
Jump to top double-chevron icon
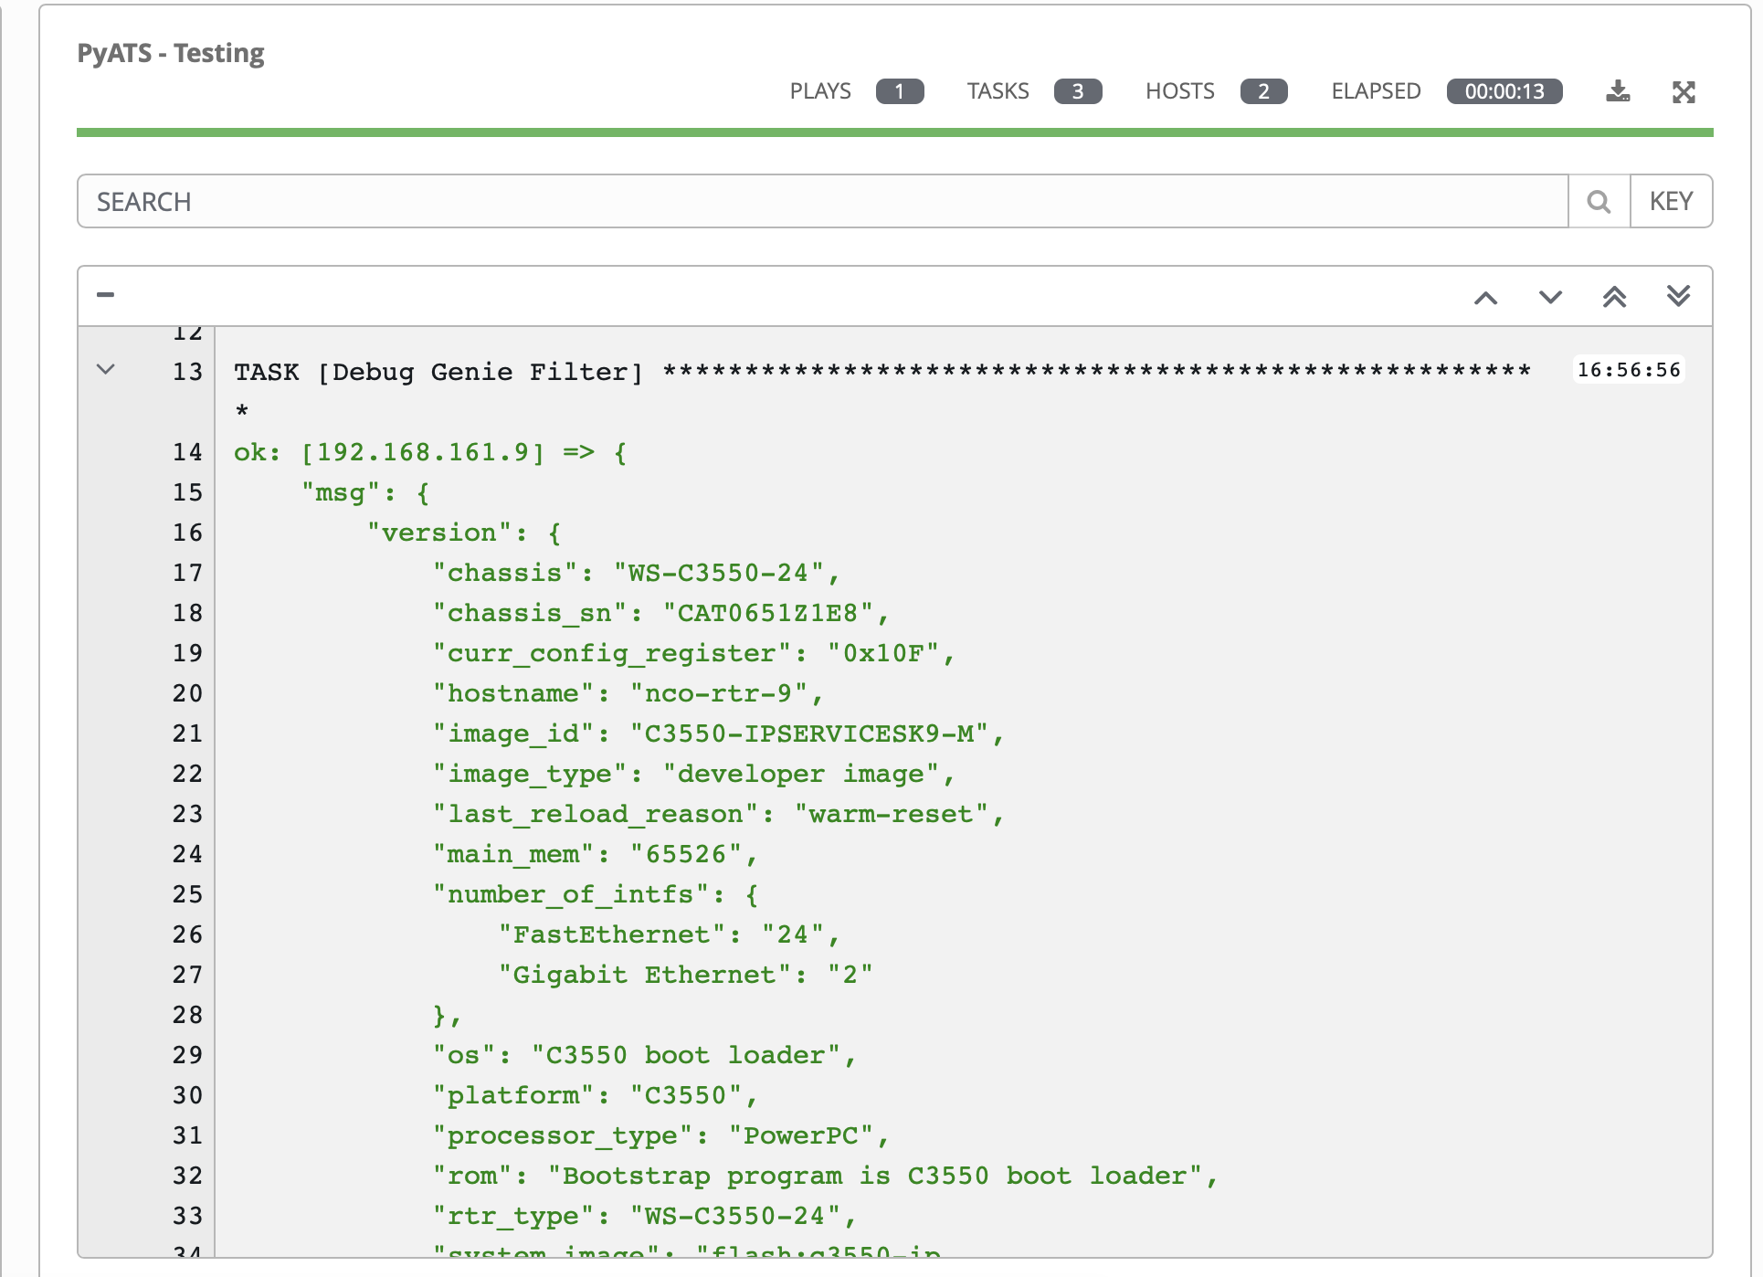pos(1614,297)
